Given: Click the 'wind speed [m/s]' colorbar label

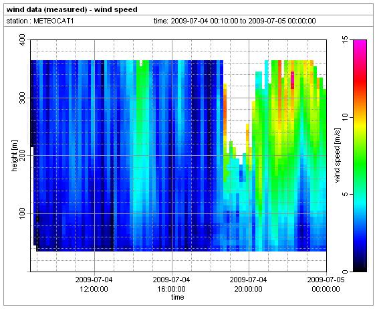Looking at the screenshot, I should [x=338, y=155].
